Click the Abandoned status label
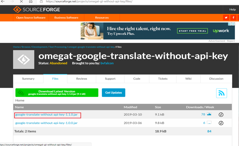This screenshot has width=239, height=146. click(58, 63)
